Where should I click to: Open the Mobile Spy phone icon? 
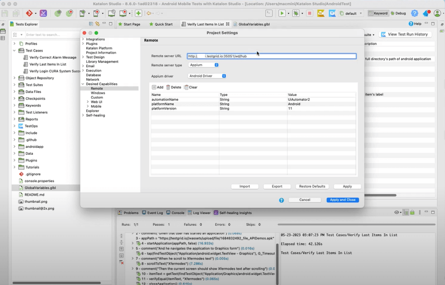(82, 13)
